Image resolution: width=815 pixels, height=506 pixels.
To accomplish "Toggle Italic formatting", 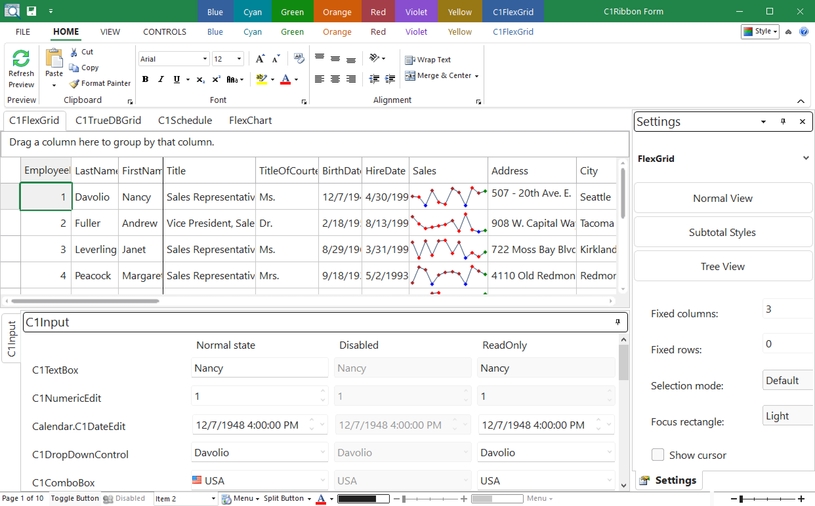I will 161,79.
